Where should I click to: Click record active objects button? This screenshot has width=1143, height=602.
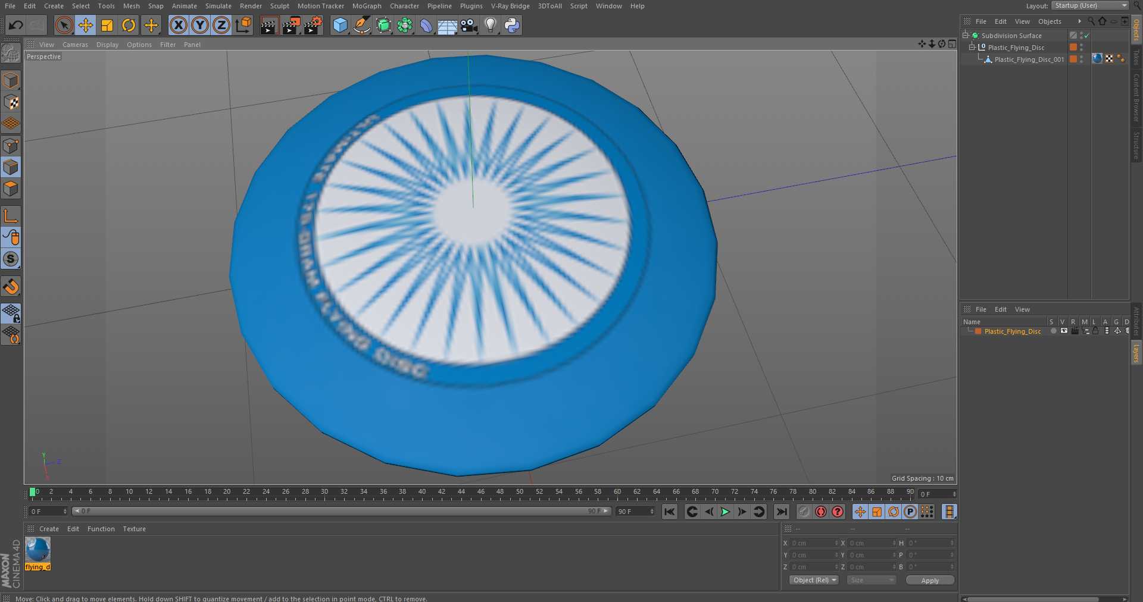click(x=804, y=512)
